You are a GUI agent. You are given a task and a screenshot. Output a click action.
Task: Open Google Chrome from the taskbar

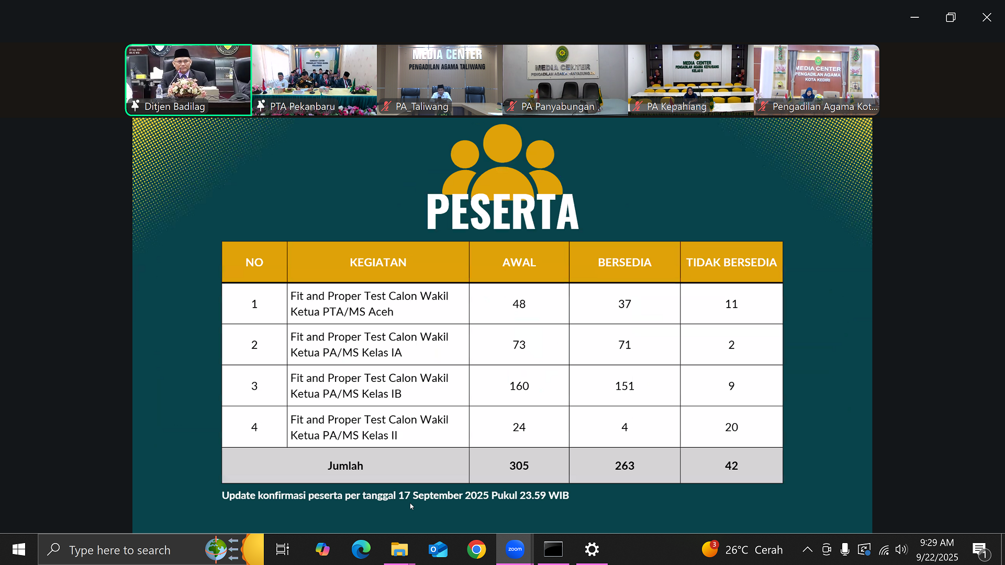[476, 549]
